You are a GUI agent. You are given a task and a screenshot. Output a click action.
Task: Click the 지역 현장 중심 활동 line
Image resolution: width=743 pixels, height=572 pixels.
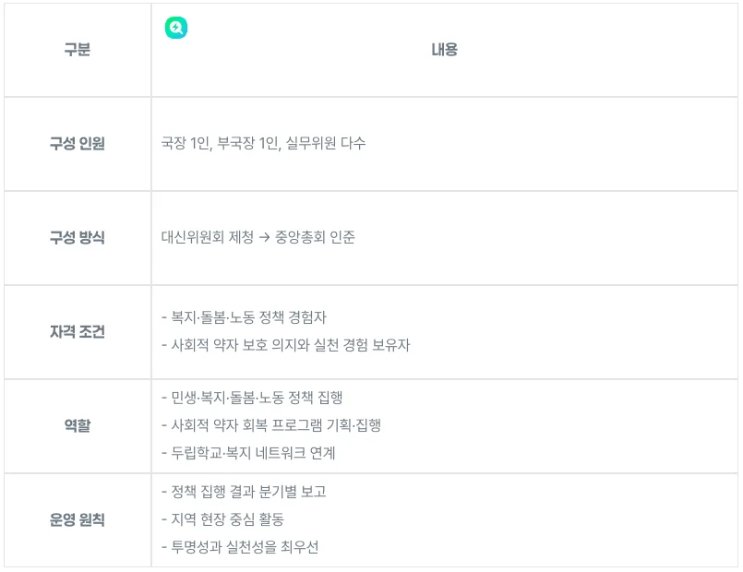tap(222, 520)
